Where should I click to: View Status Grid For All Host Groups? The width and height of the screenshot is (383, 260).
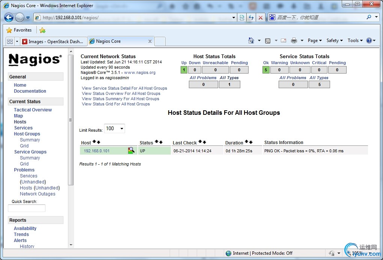[x=116, y=104]
